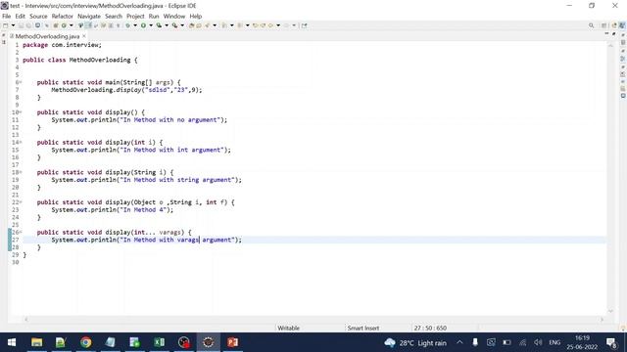Click the horizontal scrollbar right arrow
The width and height of the screenshot is (627, 352).
[602, 320]
